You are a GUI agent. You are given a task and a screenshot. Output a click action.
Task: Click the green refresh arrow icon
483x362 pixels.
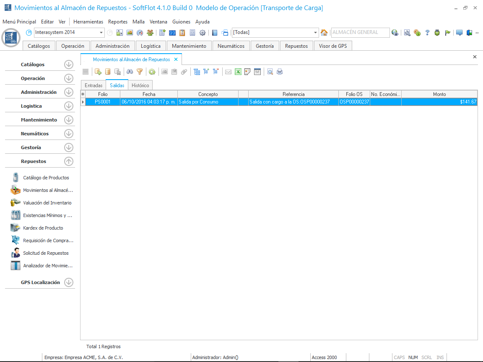(152, 72)
